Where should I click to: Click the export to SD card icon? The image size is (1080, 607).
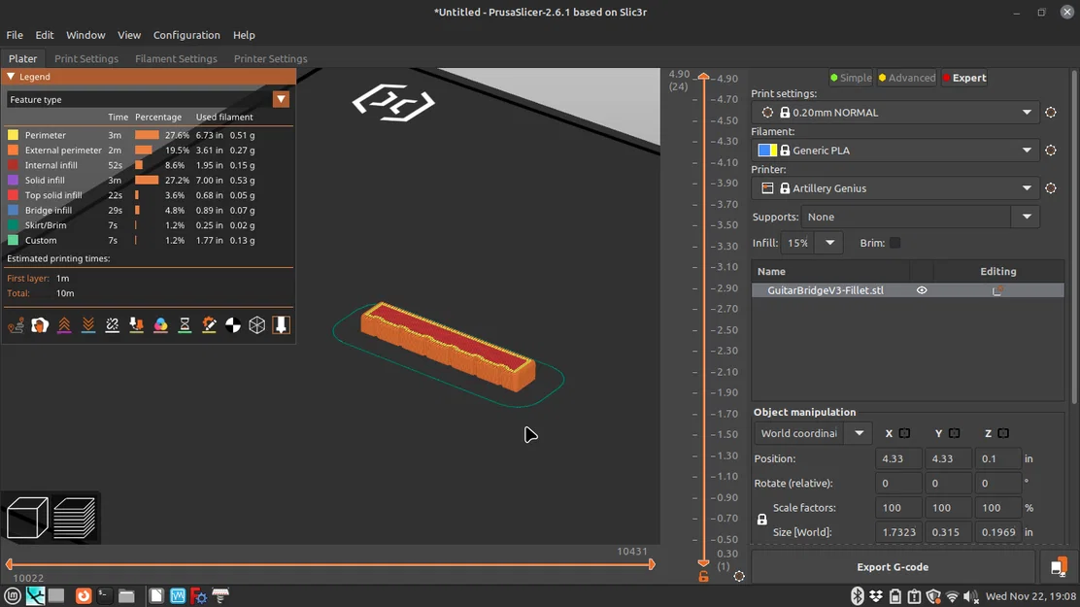point(1059,566)
